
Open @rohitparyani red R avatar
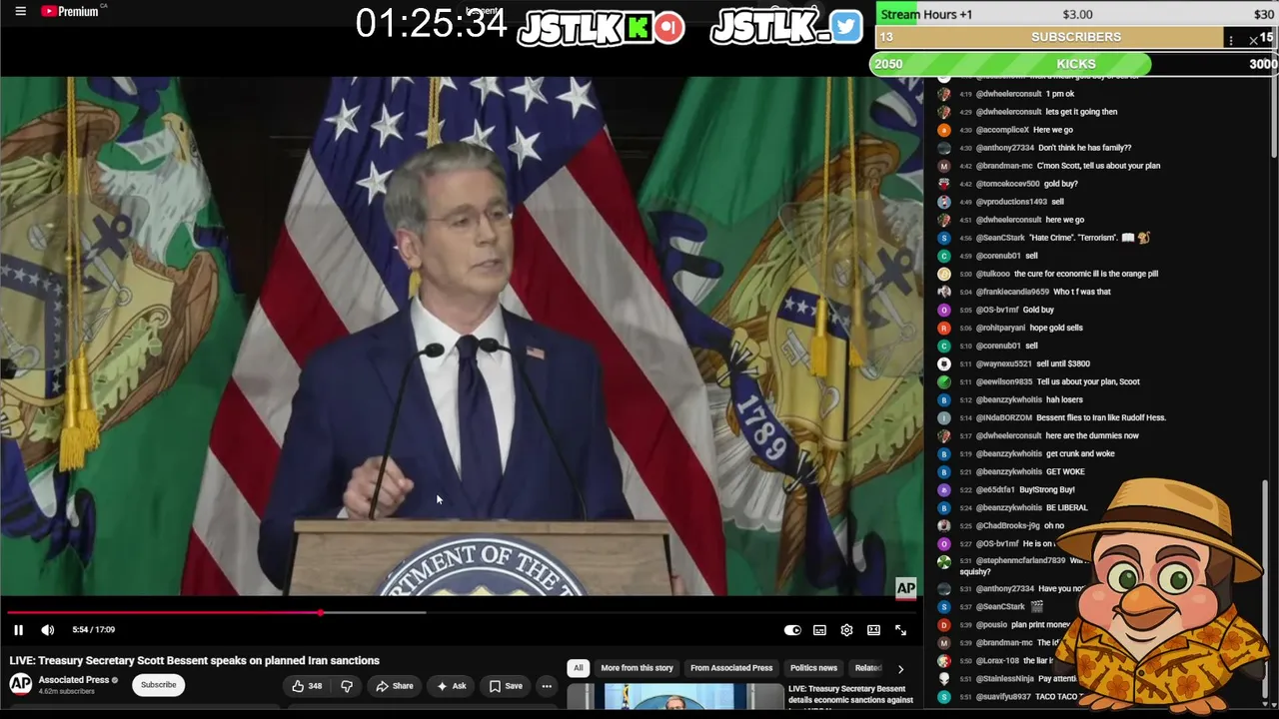943,328
